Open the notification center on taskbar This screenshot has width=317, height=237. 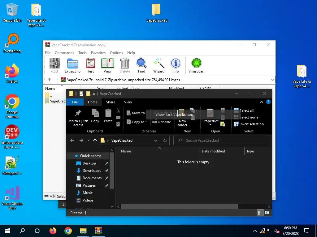click(x=307, y=231)
